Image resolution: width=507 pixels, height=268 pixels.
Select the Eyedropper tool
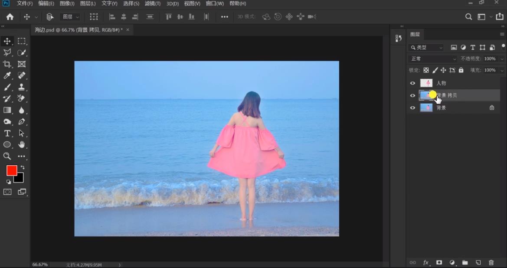(7, 76)
